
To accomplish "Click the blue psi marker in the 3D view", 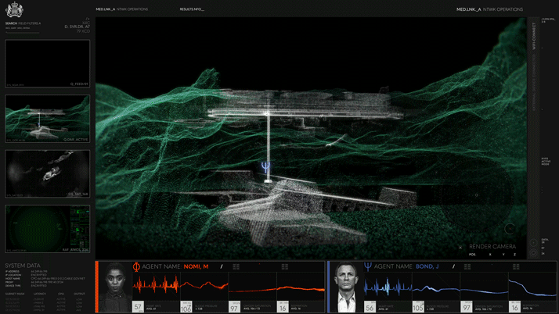I will coord(265,166).
